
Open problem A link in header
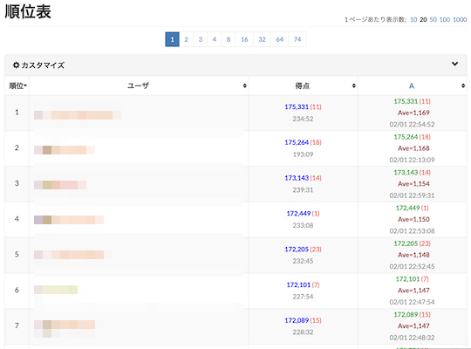click(x=412, y=86)
